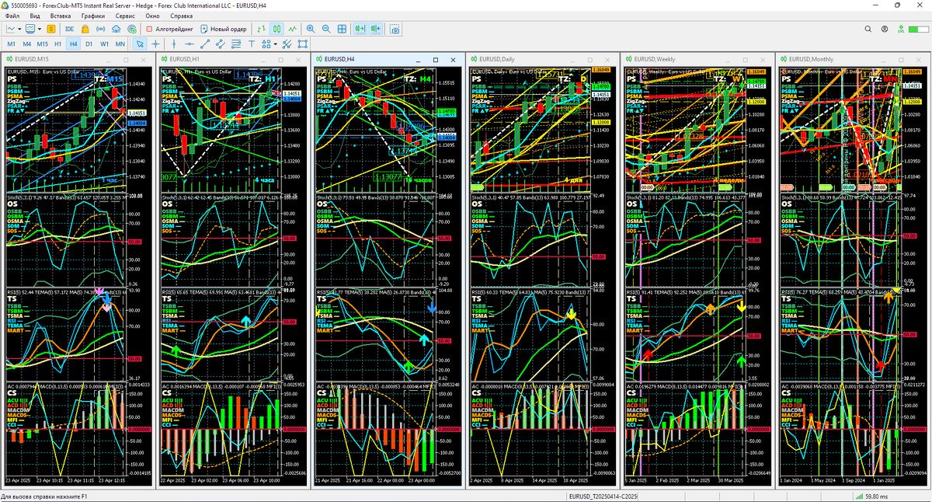Screen dimensions: 932x502
Task: Expand the chart templates dropdown arrow
Action: click(40, 29)
